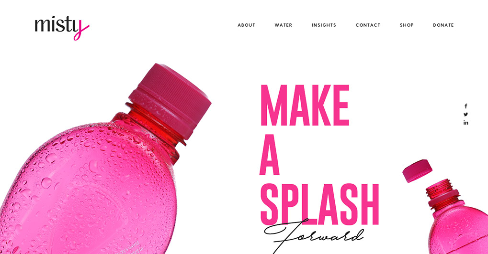The width and height of the screenshot is (488, 254).
Task: Select Insights in the navigation
Action: coord(324,25)
